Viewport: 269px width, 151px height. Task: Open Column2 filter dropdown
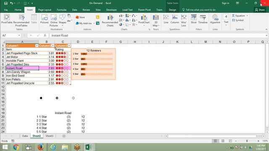point(53,46)
